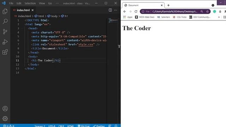
Task: Open the Manage gear menu in VS Code
Action: click(x=5, y=119)
